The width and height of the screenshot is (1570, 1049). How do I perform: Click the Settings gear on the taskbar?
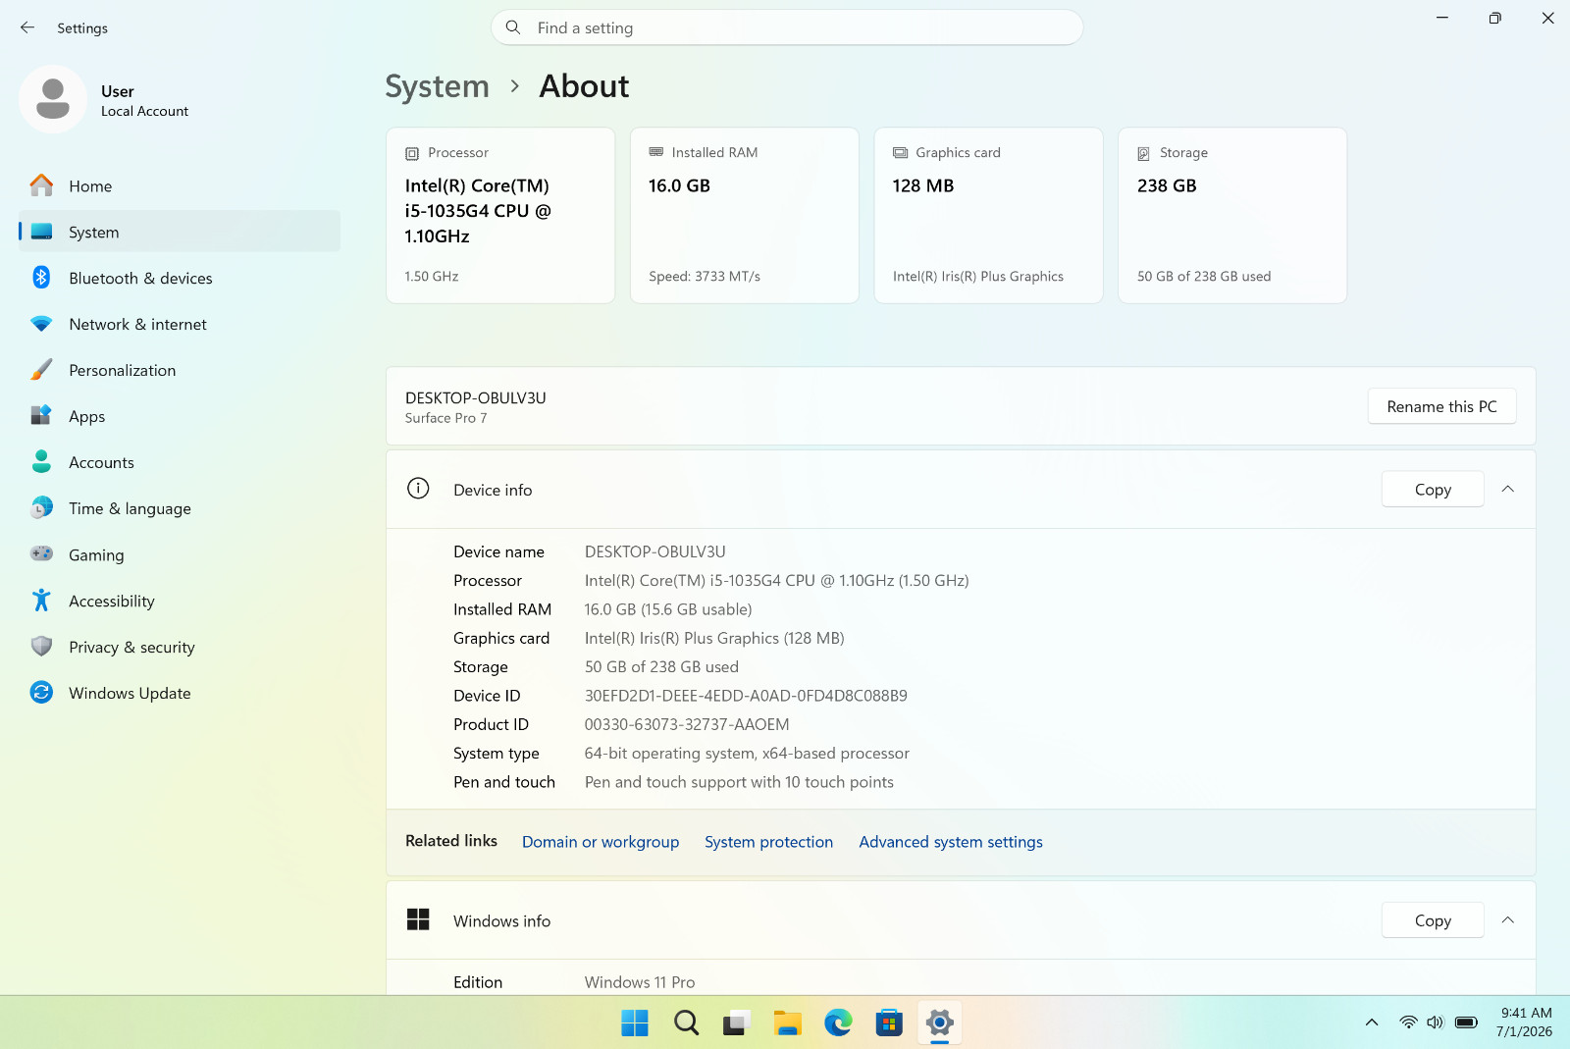click(x=940, y=1023)
